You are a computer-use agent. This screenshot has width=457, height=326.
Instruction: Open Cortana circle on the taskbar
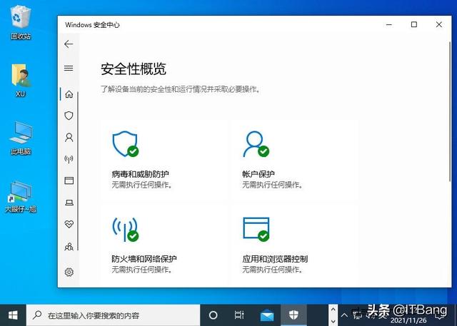[x=213, y=315]
